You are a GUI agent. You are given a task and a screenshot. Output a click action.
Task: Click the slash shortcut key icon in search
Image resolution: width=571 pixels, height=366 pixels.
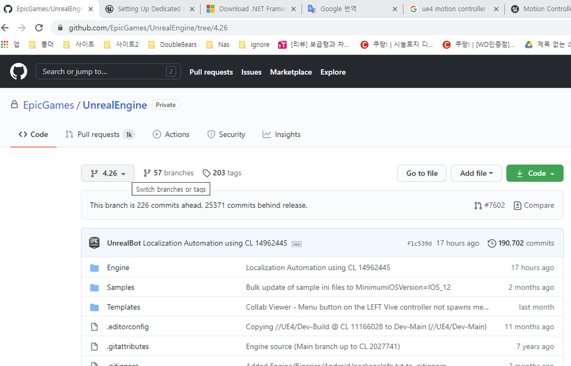point(171,72)
